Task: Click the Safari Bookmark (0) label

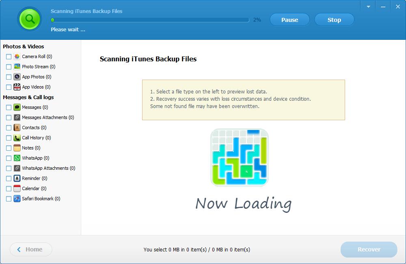Action: (x=41, y=199)
